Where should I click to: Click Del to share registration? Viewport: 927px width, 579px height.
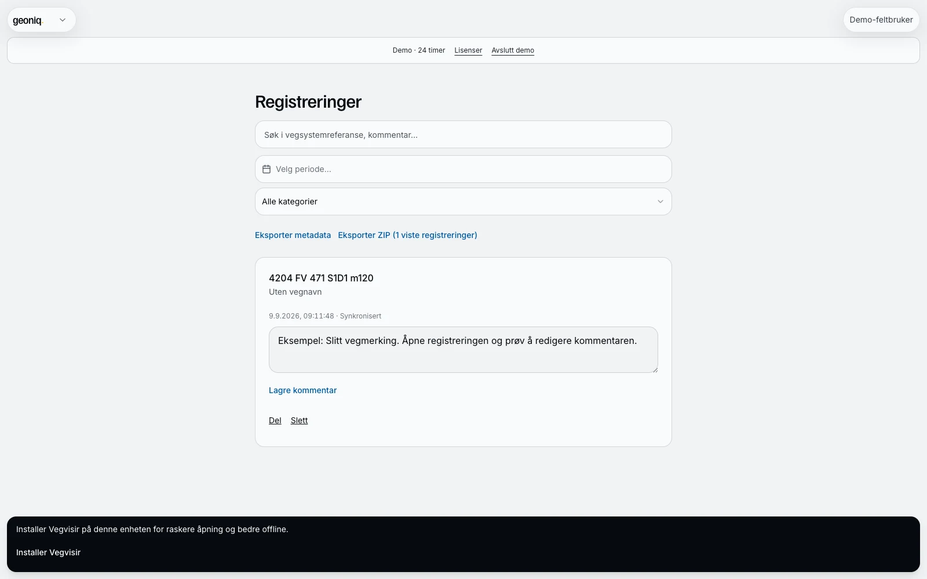(x=275, y=420)
